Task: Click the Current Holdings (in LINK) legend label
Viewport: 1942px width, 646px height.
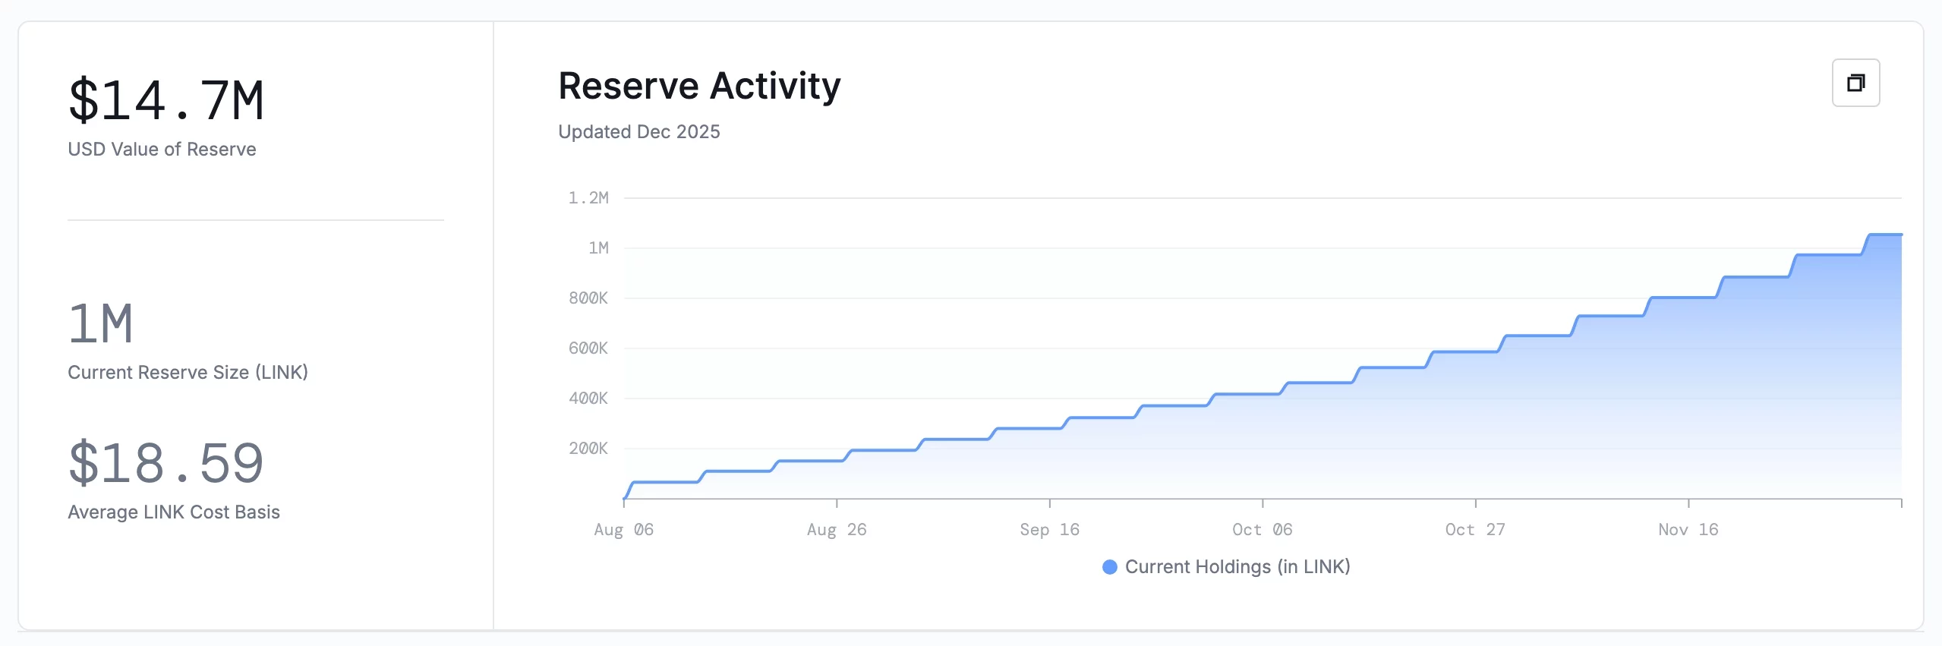Action: click(1237, 567)
